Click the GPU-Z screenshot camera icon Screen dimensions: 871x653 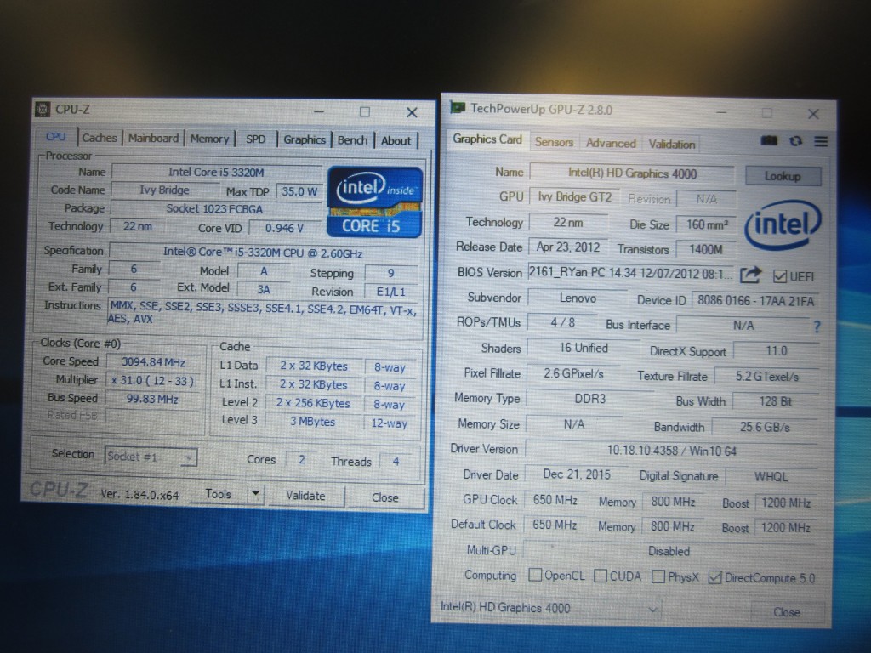pyautogui.click(x=769, y=141)
